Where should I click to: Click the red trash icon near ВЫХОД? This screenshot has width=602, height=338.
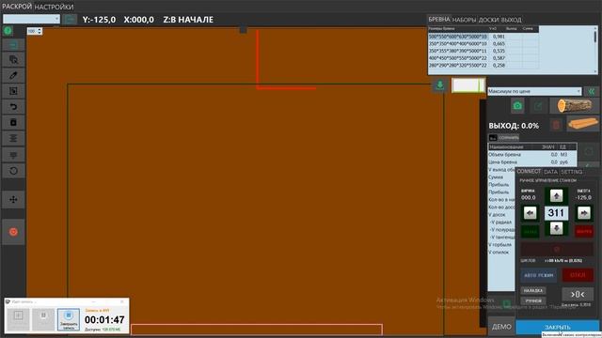point(556,125)
